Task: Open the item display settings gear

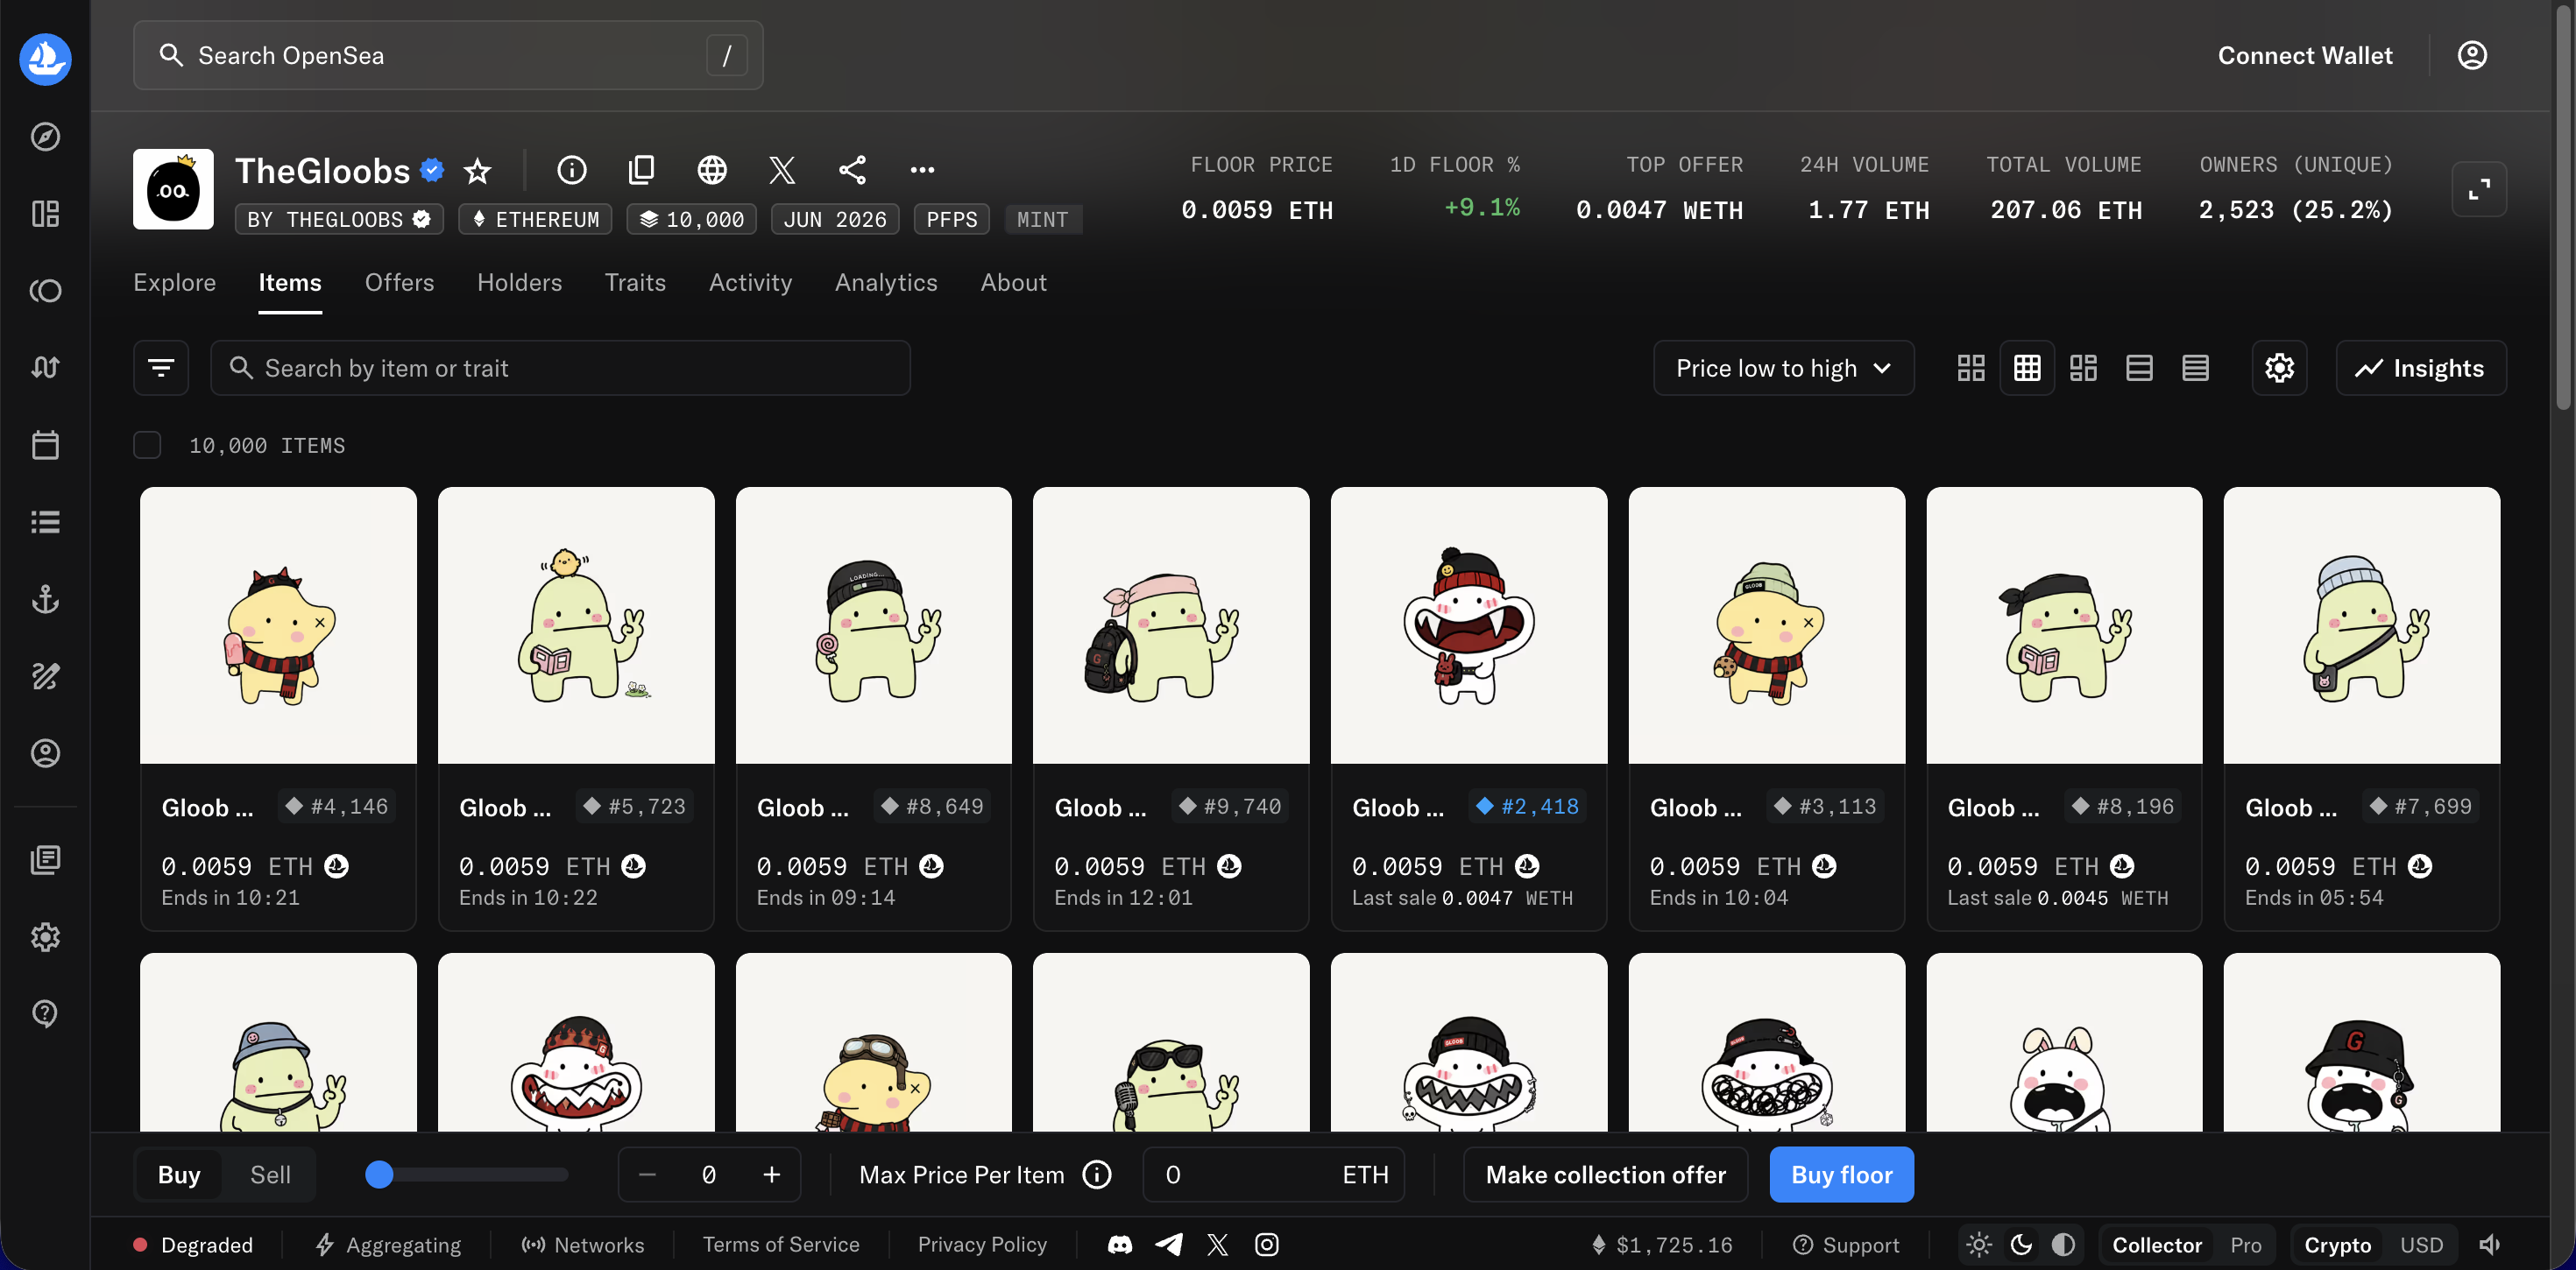Action: (2279, 368)
